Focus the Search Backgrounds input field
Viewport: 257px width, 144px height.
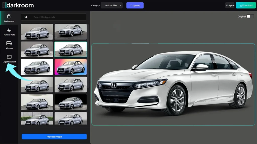point(54,17)
